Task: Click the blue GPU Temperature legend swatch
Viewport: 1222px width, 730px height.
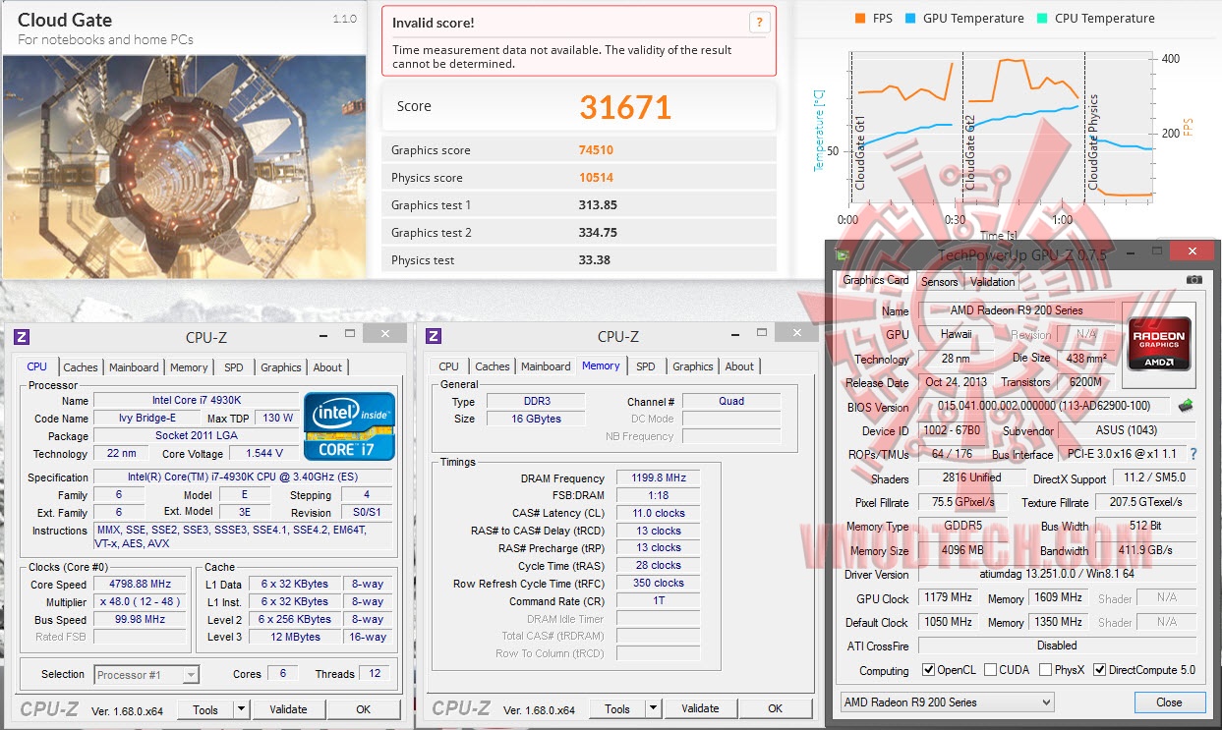Action: tap(910, 18)
